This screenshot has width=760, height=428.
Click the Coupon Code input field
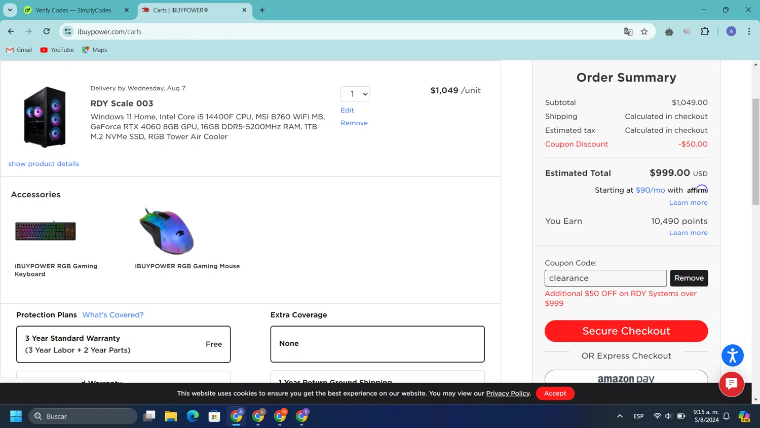click(605, 278)
